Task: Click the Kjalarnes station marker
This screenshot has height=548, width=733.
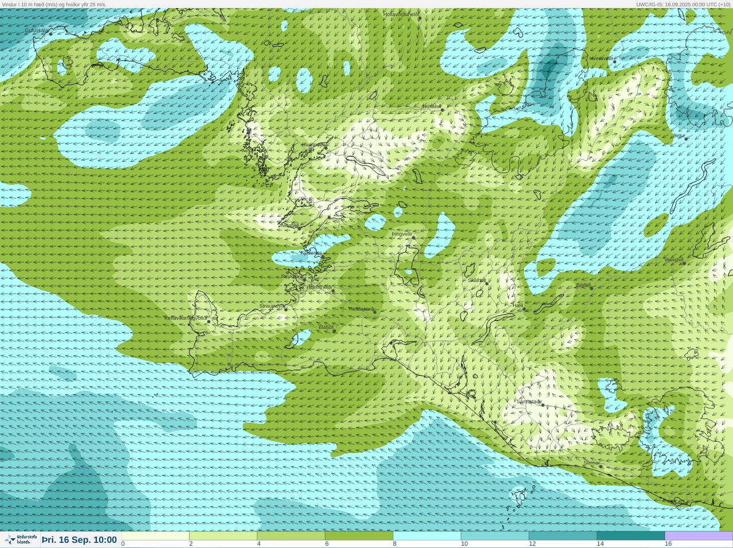Action: click(323, 256)
